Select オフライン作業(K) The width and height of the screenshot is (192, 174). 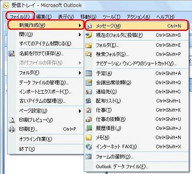46,139
